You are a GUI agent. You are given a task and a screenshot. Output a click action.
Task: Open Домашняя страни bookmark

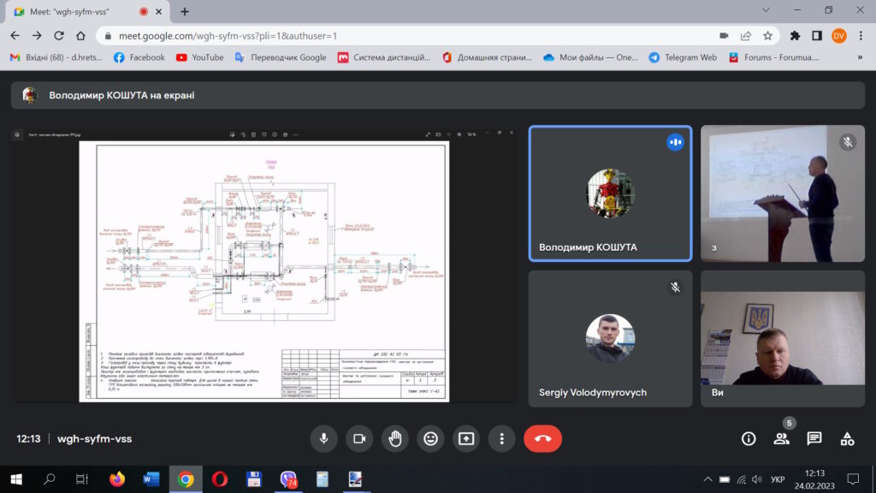click(487, 57)
